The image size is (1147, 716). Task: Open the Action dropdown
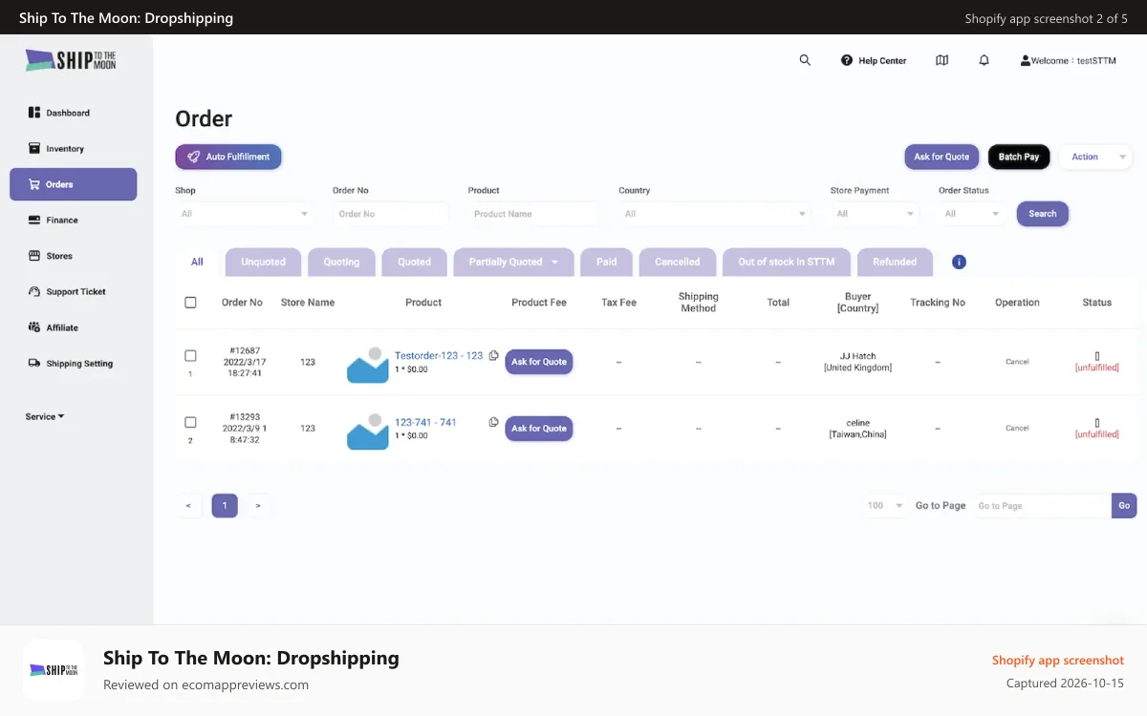coord(1095,157)
